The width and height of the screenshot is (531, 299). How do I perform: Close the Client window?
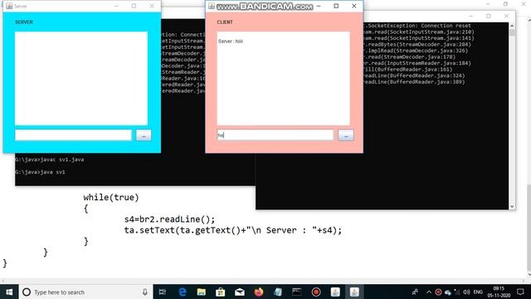coord(354,6)
